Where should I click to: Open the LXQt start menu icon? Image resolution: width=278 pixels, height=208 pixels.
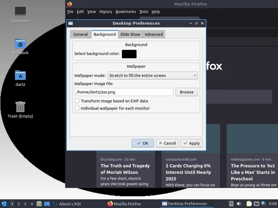point(4,204)
